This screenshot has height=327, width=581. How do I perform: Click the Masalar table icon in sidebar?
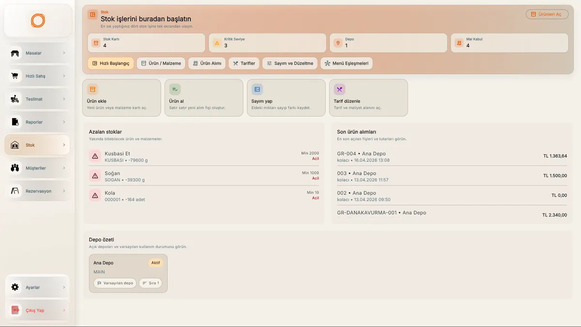pyautogui.click(x=15, y=53)
